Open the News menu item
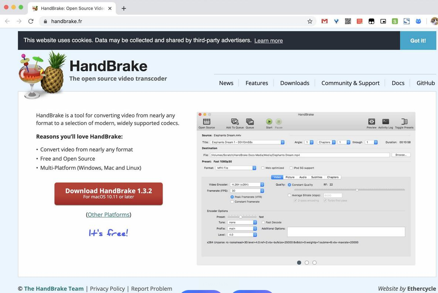This screenshot has height=293, width=438. click(x=226, y=83)
